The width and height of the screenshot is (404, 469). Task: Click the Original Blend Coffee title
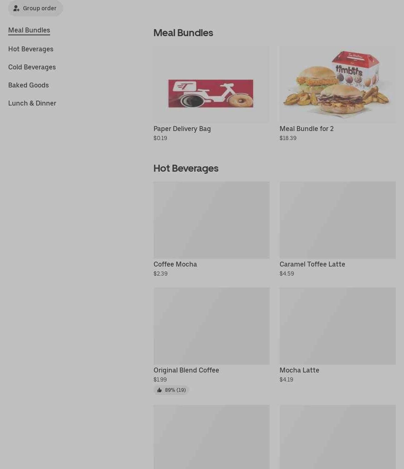tap(186, 370)
